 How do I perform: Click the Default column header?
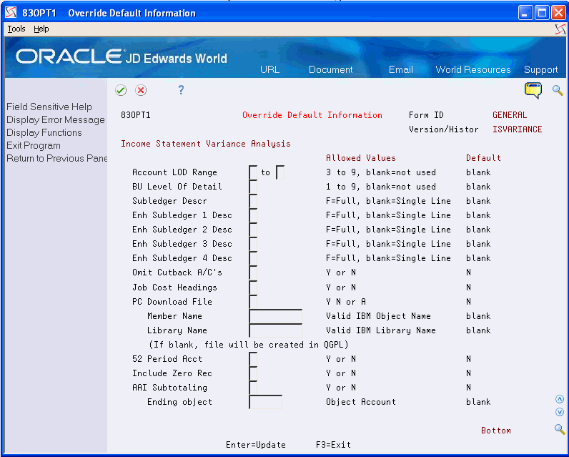tap(483, 158)
